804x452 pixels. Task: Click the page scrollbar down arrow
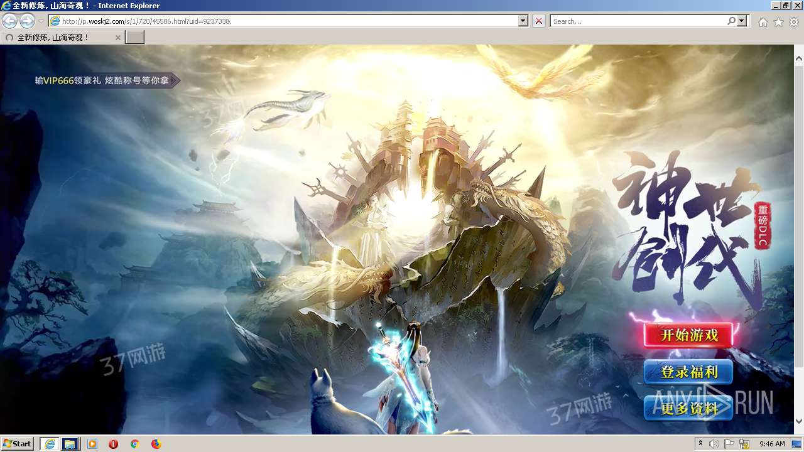[798, 421]
